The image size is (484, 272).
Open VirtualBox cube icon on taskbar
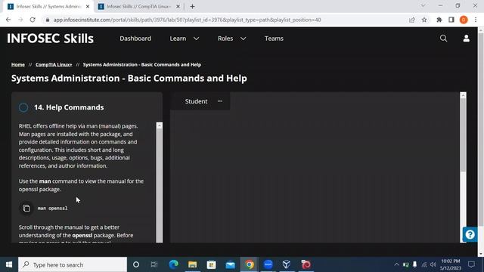point(287,264)
